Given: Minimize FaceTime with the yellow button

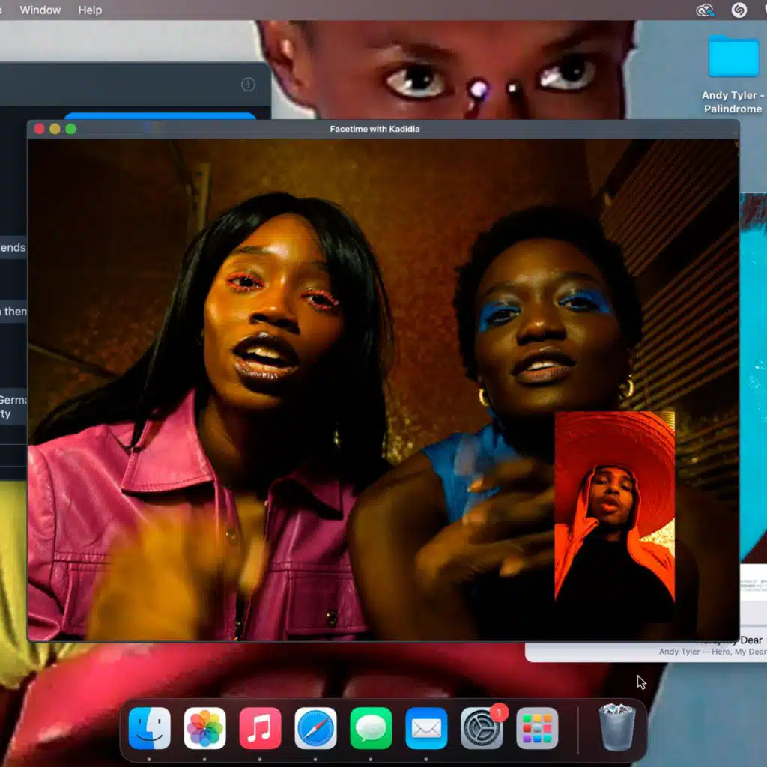Looking at the screenshot, I should click(x=55, y=129).
